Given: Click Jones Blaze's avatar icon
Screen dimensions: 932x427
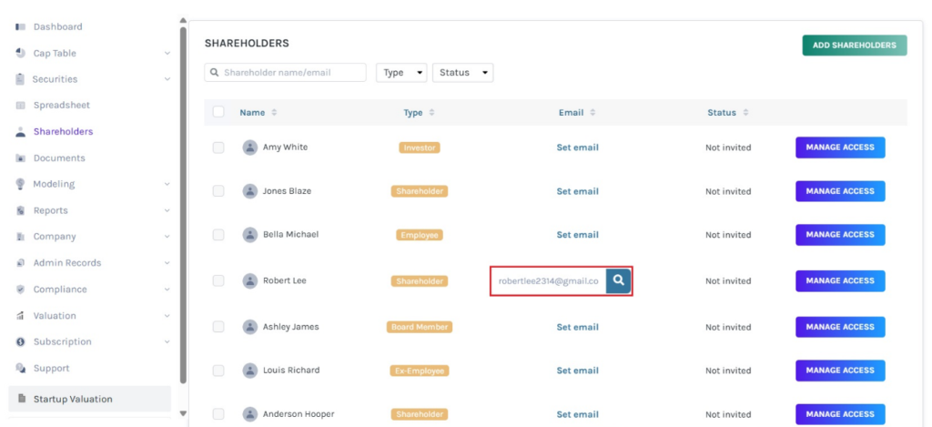Looking at the screenshot, I should [x=250, y=191].
